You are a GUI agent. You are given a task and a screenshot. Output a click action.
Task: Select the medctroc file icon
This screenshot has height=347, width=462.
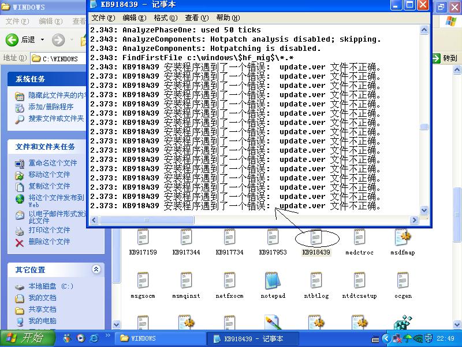point(359,237)
